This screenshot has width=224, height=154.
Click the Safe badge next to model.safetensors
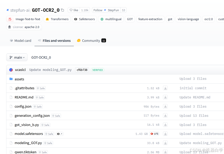pos(49,134)
